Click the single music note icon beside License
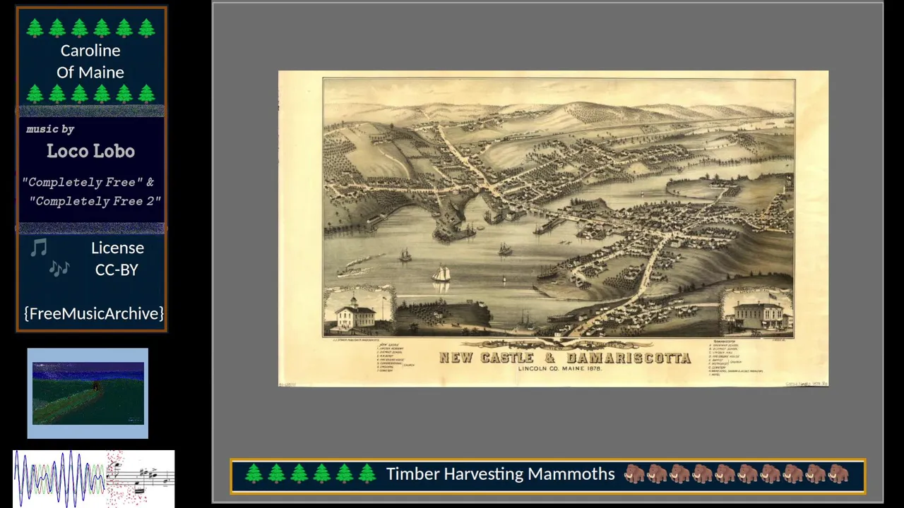Screen dimensions: 904x508 [x=39, y=248]
